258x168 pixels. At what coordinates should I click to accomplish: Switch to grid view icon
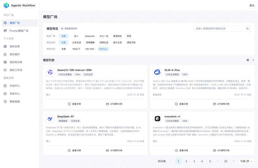(x=248, y=60)
